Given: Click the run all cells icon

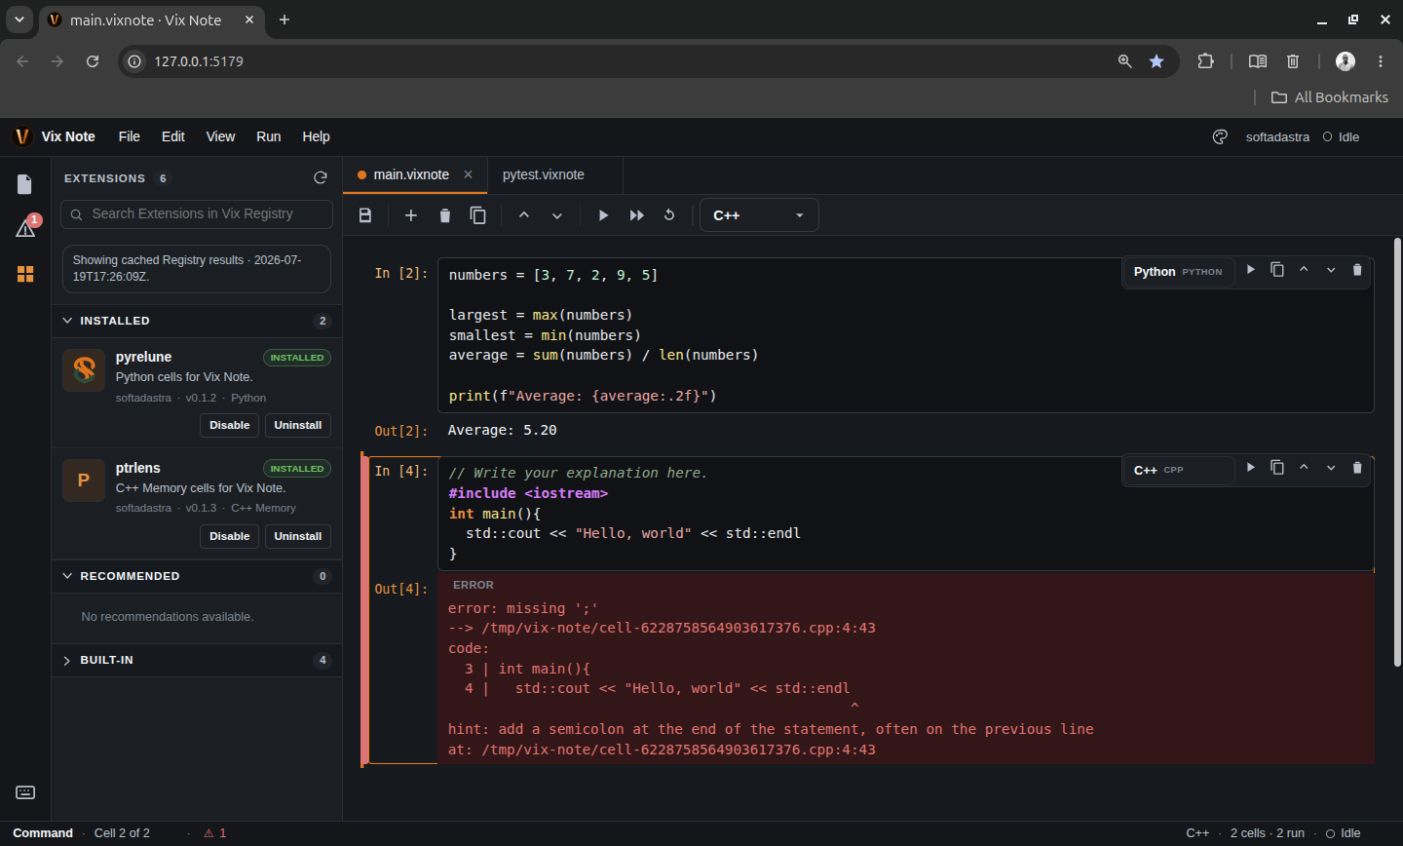Looking at the screenshot, I should click(x=637, y=215).
